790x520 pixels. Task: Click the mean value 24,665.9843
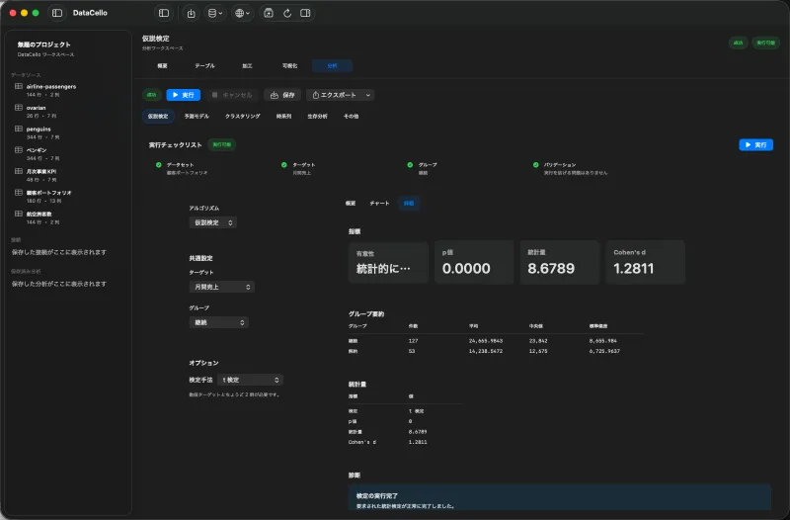click(486, 341)
